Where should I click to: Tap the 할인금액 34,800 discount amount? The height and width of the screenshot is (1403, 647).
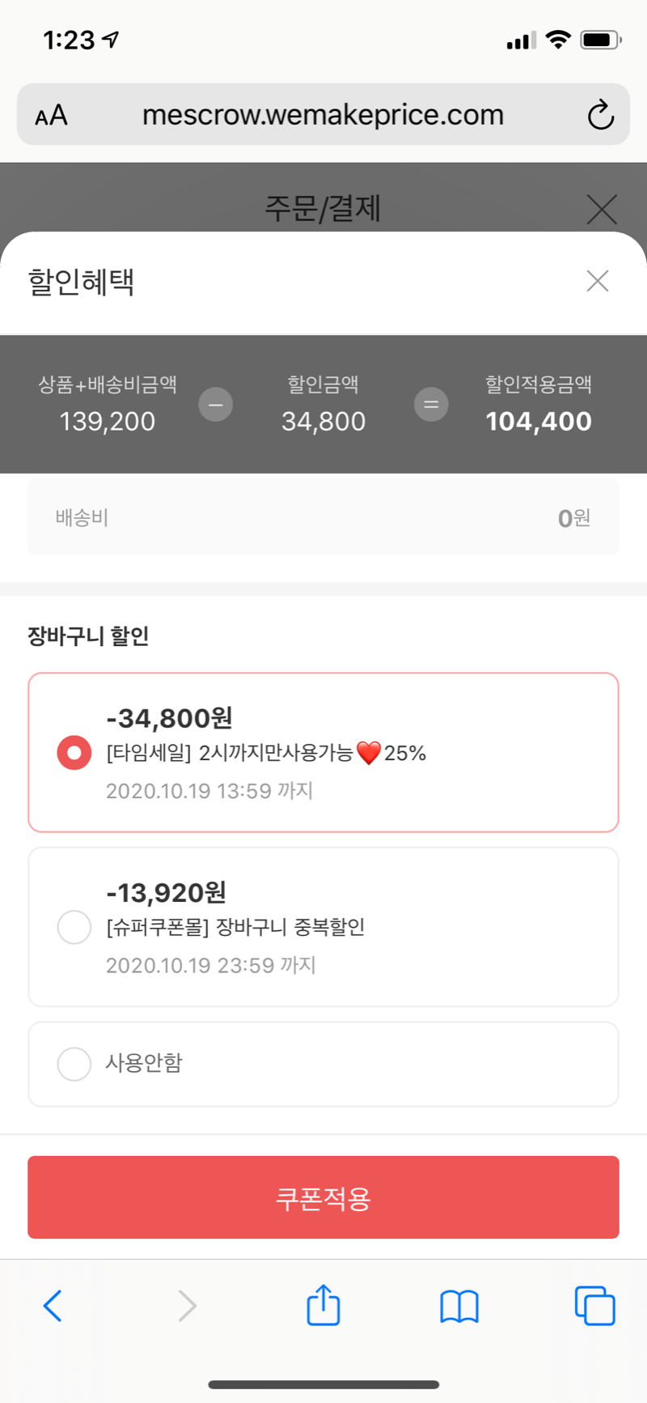click(323, 421)
